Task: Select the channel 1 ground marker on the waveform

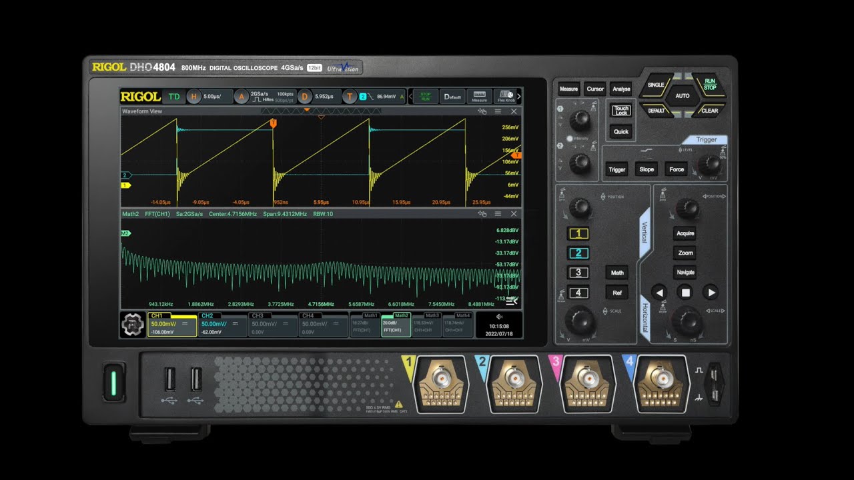Action: click(x=125, y=185)
